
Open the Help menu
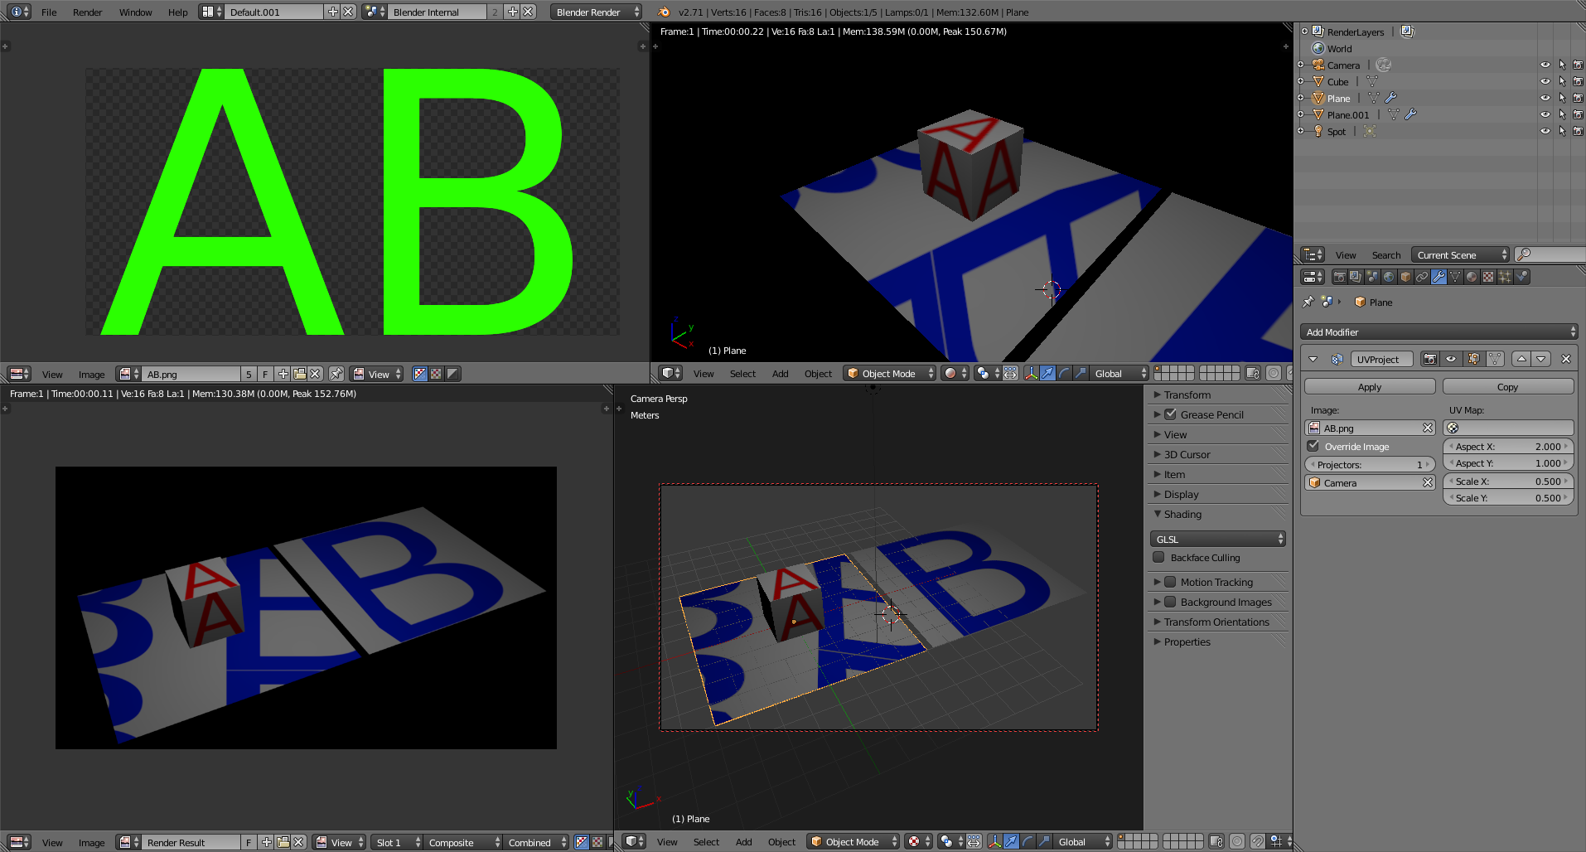click(177, 12)
